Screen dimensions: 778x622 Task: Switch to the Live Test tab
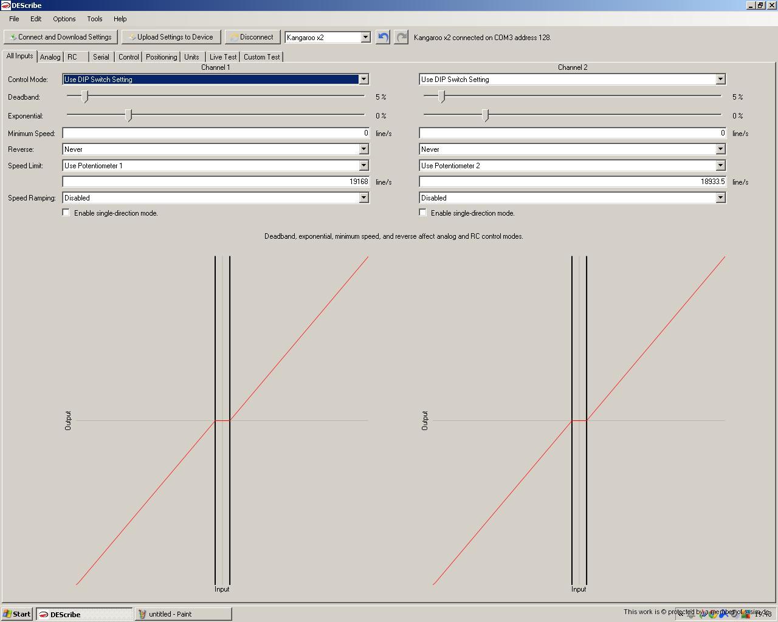pos(223,56)
